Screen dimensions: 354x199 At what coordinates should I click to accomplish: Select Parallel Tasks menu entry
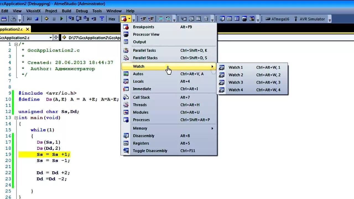click(169, 50)
